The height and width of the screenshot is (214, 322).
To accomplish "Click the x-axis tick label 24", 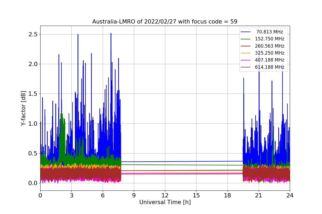I will 290,196.
